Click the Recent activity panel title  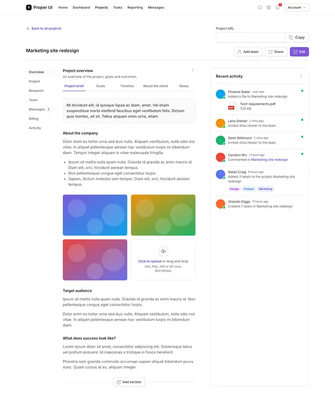tap(229, 76)
